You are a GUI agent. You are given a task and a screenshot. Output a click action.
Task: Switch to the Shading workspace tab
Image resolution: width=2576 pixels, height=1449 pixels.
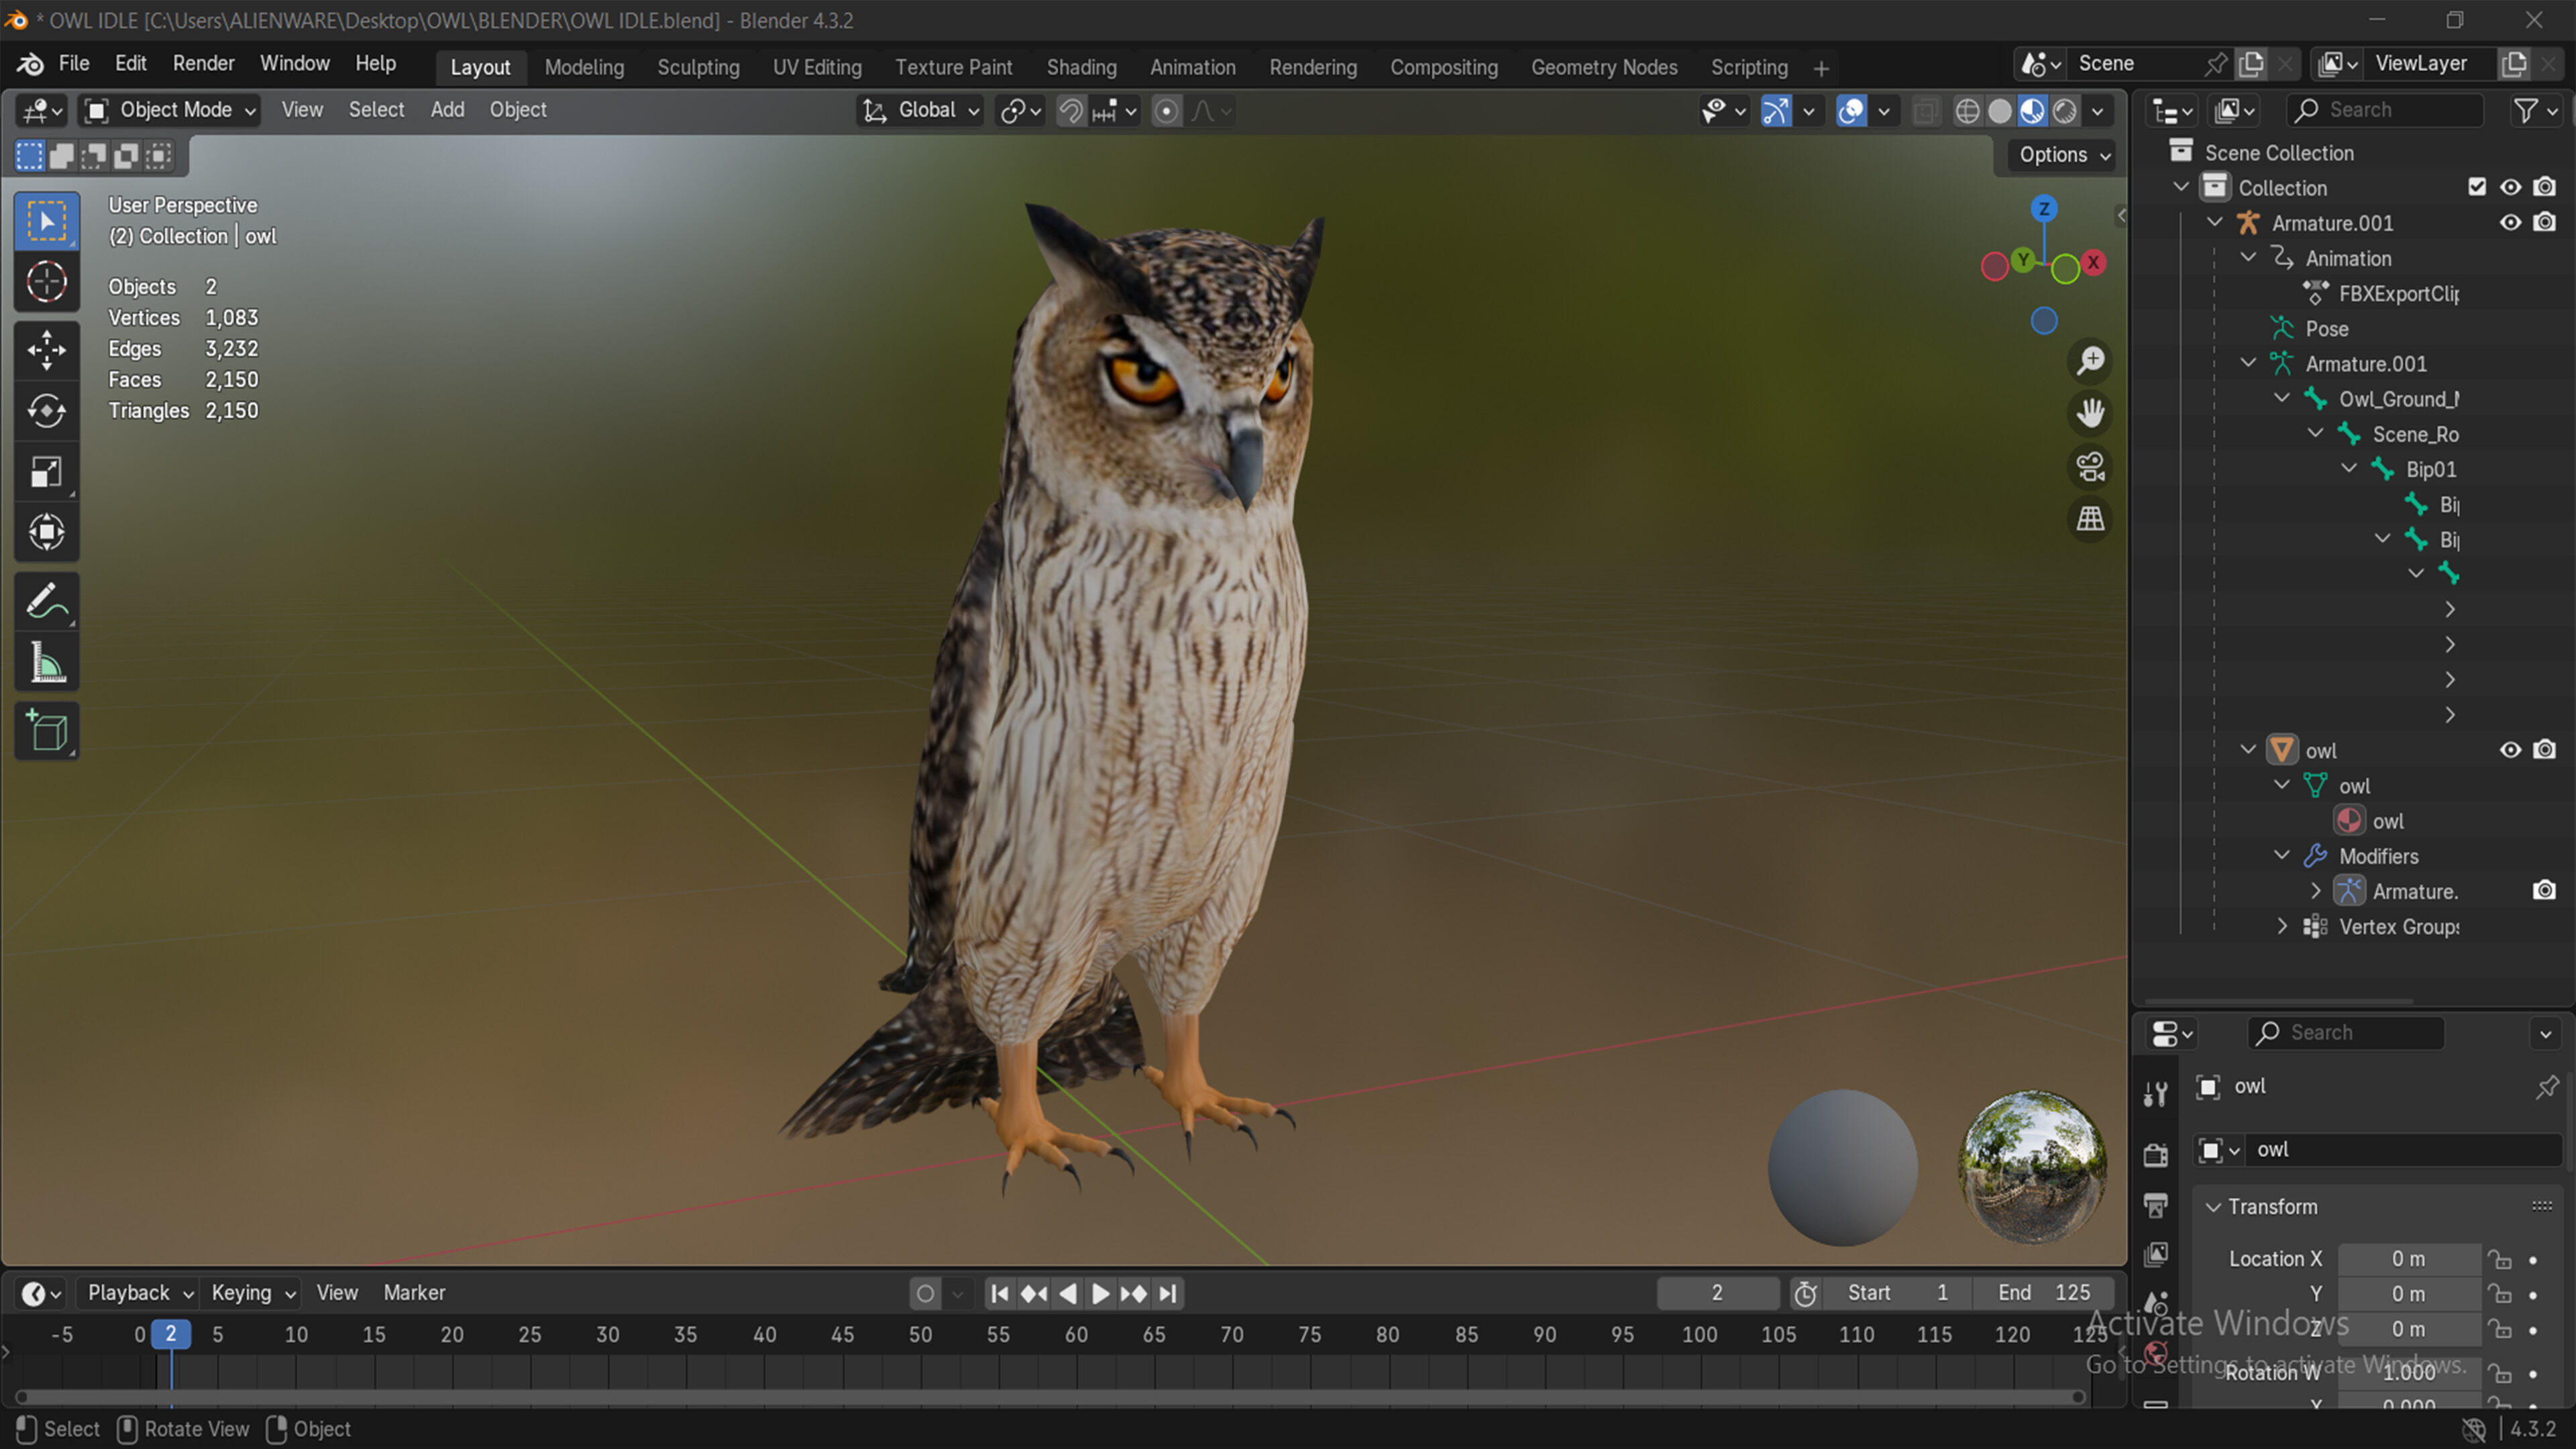(1081, 67)
